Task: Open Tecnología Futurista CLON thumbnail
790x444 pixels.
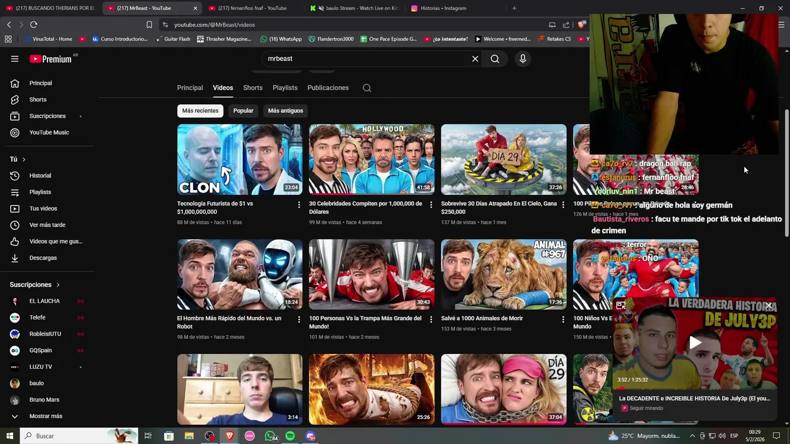Action: [x=239, y=160]
